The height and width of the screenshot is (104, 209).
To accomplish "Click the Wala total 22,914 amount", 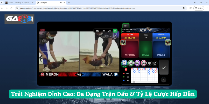I will pyautogui.click(x=161, y=38).
